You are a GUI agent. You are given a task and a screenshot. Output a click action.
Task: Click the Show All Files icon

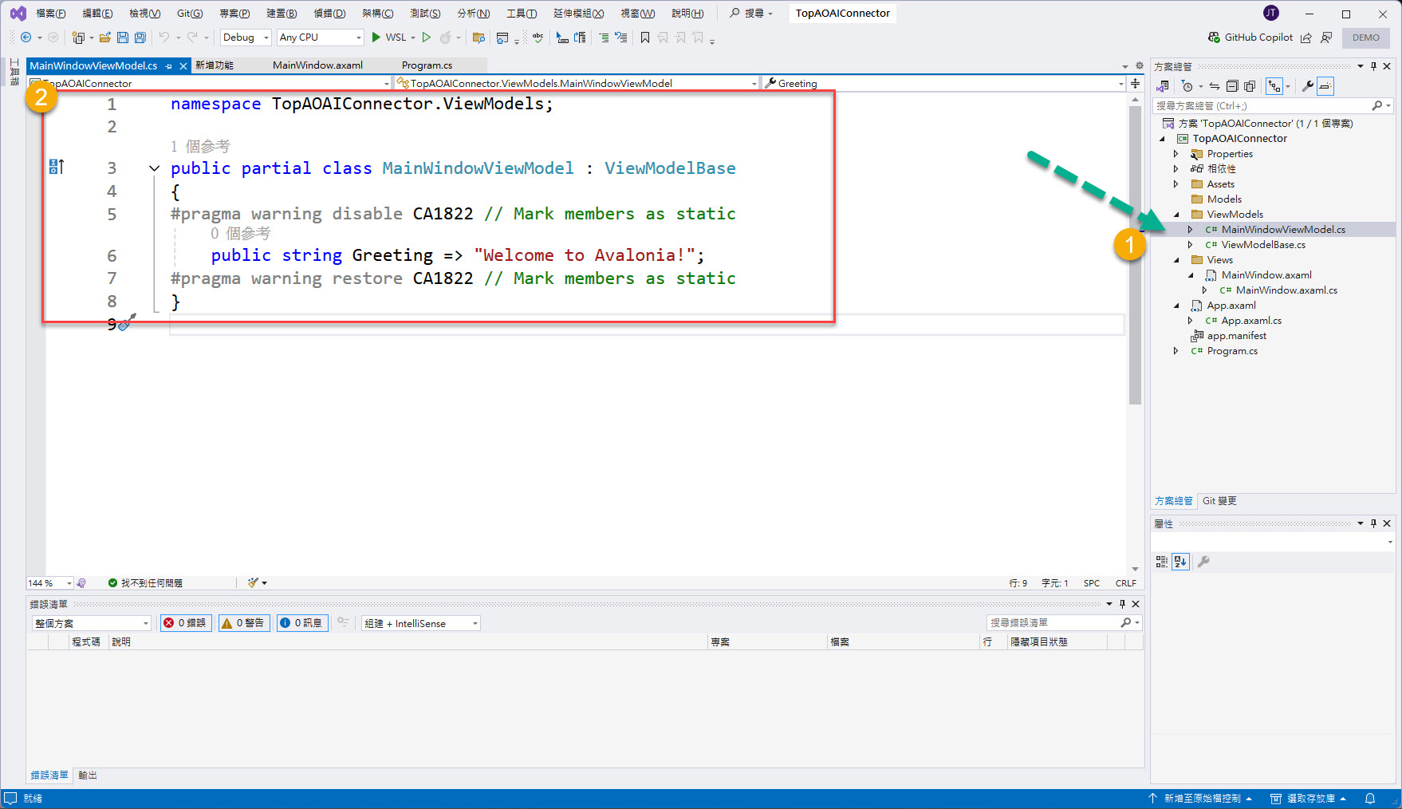pos(1250,86)
